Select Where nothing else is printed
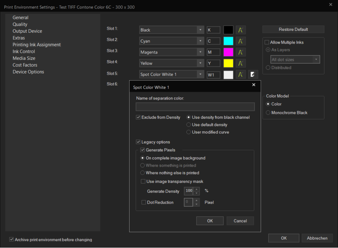Screen dimensions: 338x248 pos(142,173)
